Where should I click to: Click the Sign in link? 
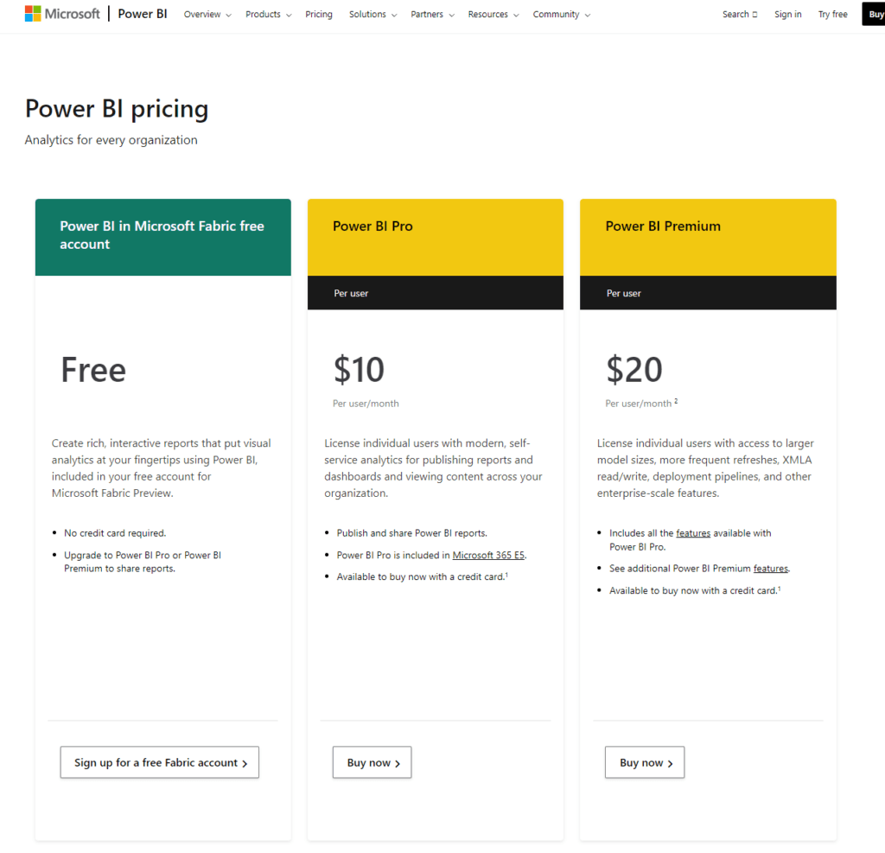(x=787, y=15)
